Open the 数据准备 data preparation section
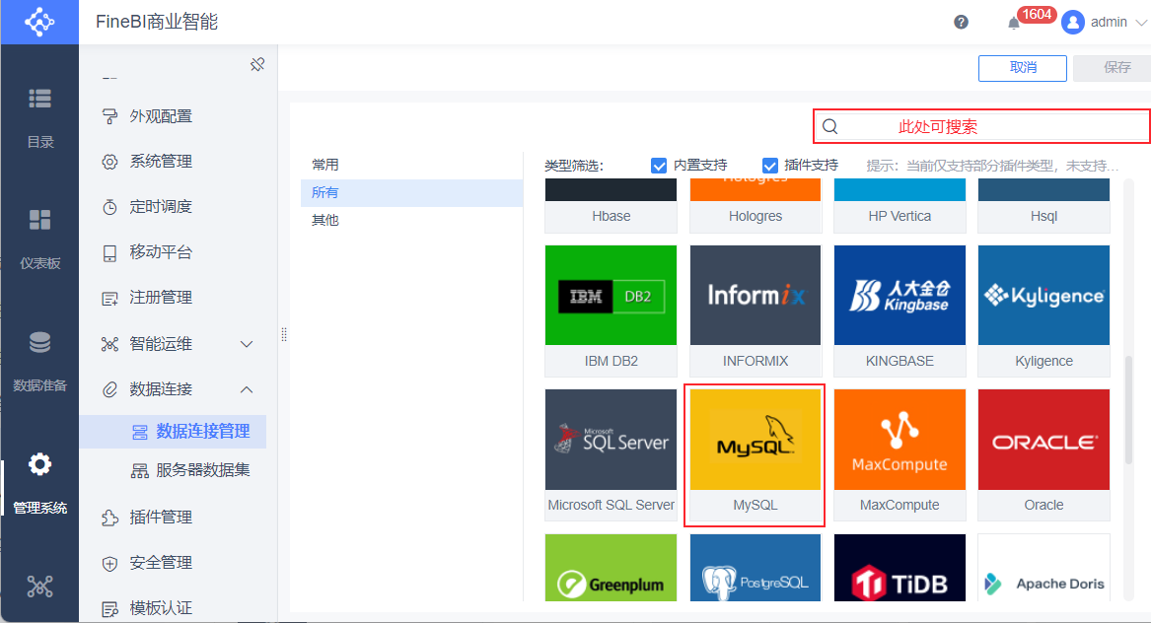The width and height of the screenshot is (1151, 623). [x=39, y=361]
